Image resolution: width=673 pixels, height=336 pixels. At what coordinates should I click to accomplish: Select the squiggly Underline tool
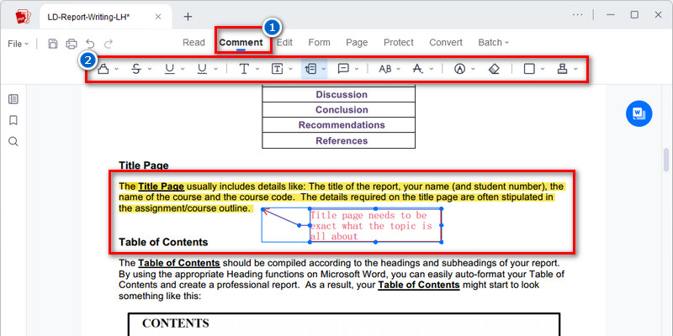pos(203,69)
